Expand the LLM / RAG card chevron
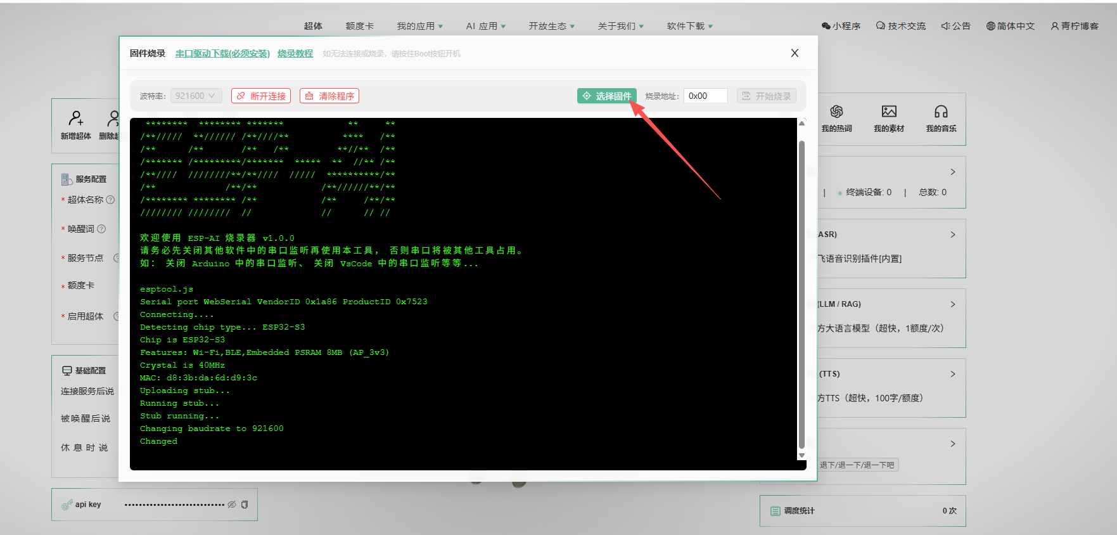The width and height of the screenshot is (1117, 535). (x=952, y=304)
